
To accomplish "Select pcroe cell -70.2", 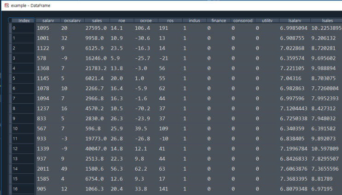I will coord(142,108).
